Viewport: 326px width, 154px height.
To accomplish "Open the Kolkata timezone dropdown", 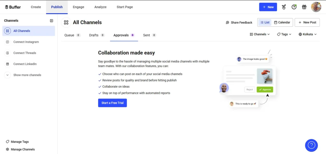I will pos(308,34).
